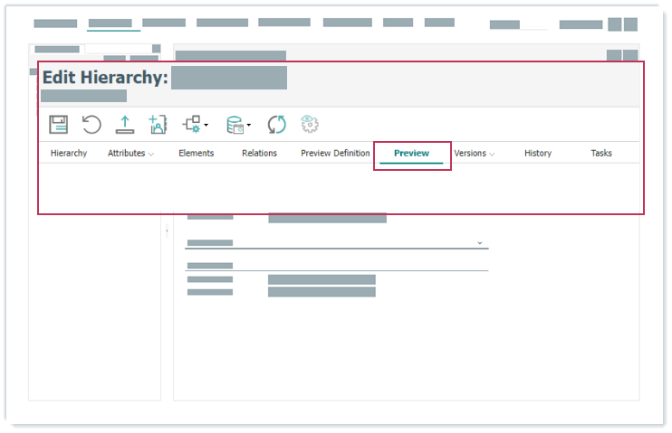
Task: Switch to the Hierarchy tab
Action: tap(69, 154)
